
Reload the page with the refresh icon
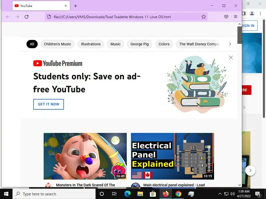coord(26,17)
